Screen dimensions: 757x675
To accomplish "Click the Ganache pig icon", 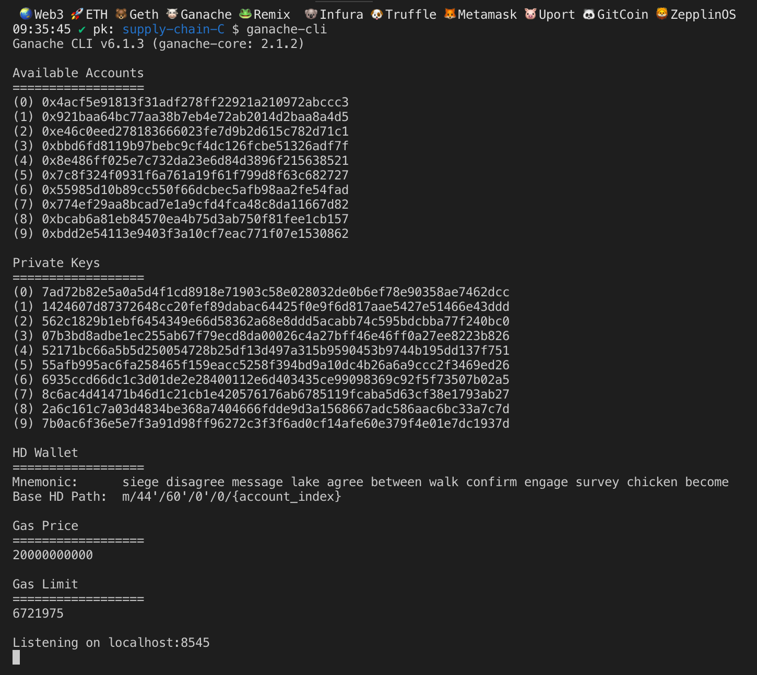I will (x=172, y=14).
